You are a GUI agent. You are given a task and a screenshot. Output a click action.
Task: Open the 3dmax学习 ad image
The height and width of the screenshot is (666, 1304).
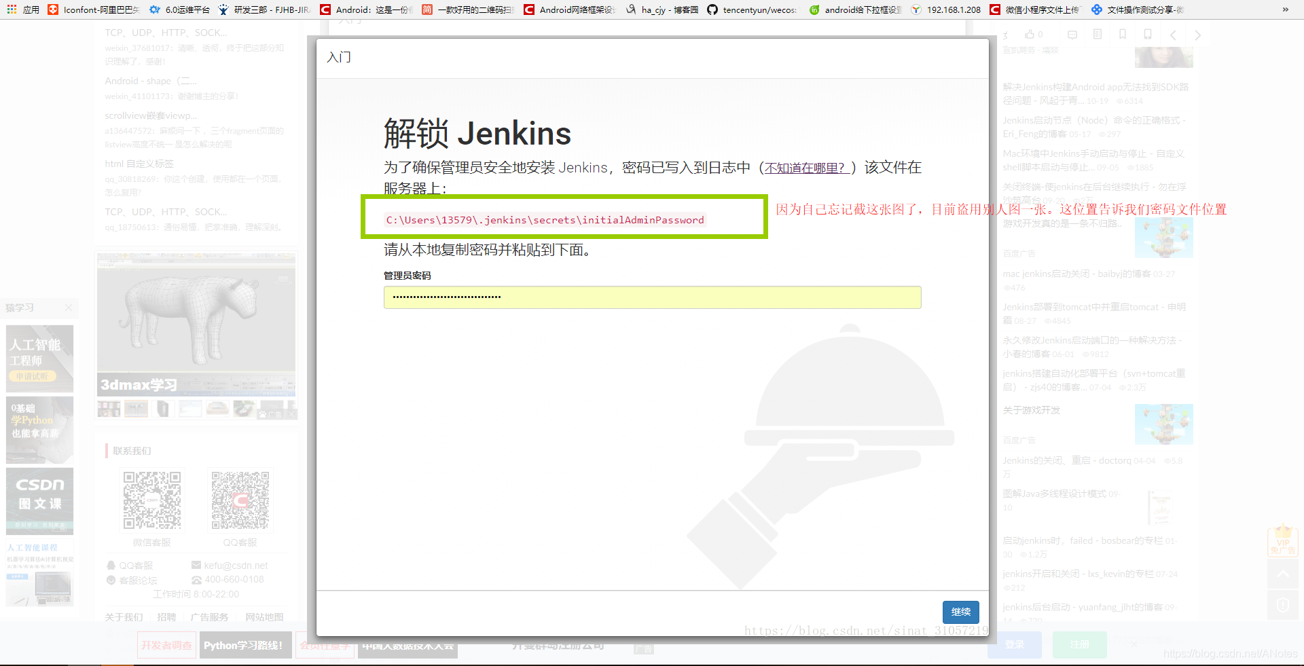(x=196, y=325)
